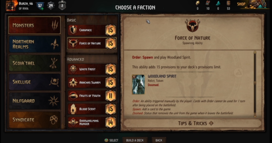Click the Force of Nature antler emblem
Image resolution: width=272 pixels, height=143 pixels.
(192, 25)
